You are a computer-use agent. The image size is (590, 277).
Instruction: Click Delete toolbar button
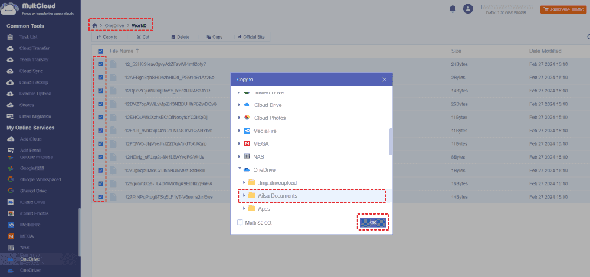[x=180, y=37]
